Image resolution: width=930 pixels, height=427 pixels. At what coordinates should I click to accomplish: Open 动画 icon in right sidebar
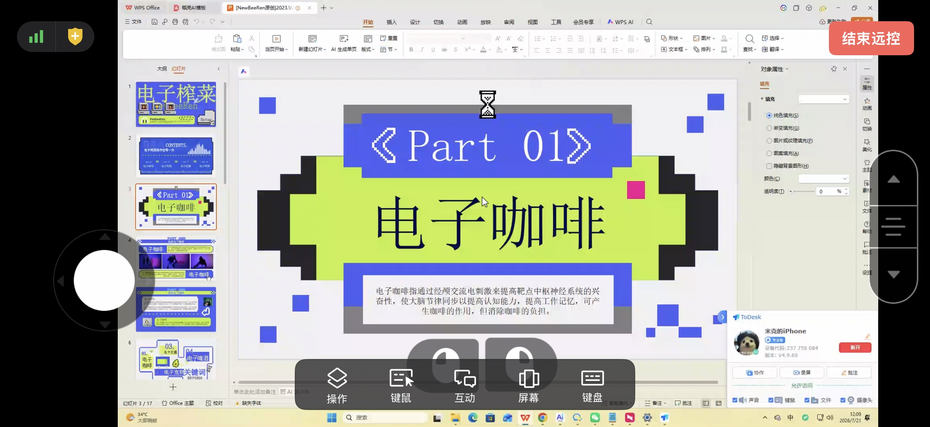[867, 104]
